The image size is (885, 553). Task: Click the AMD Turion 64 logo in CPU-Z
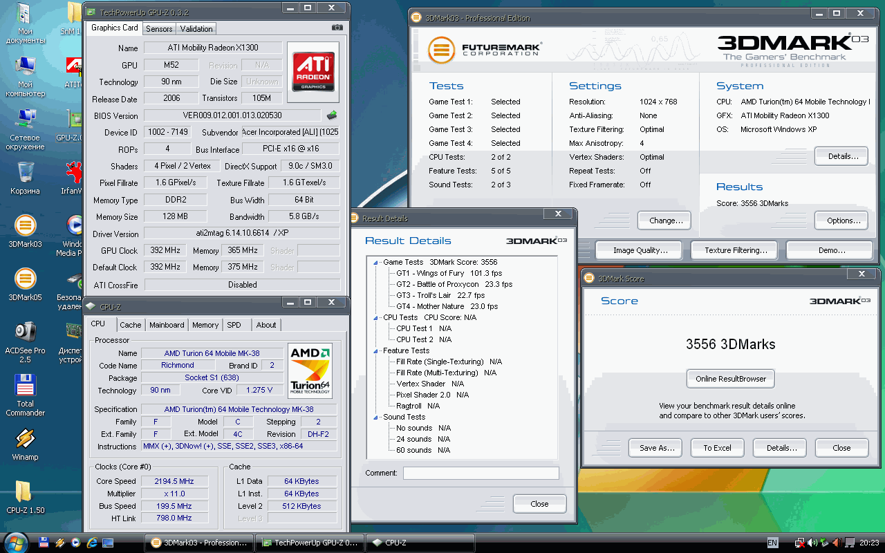pyautogui.click(x=310, y=371)
